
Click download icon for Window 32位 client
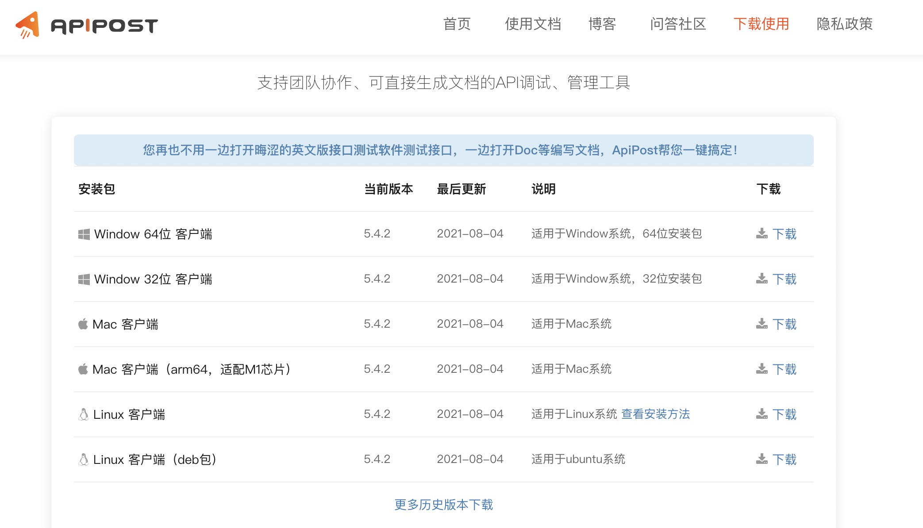[761, 279]
